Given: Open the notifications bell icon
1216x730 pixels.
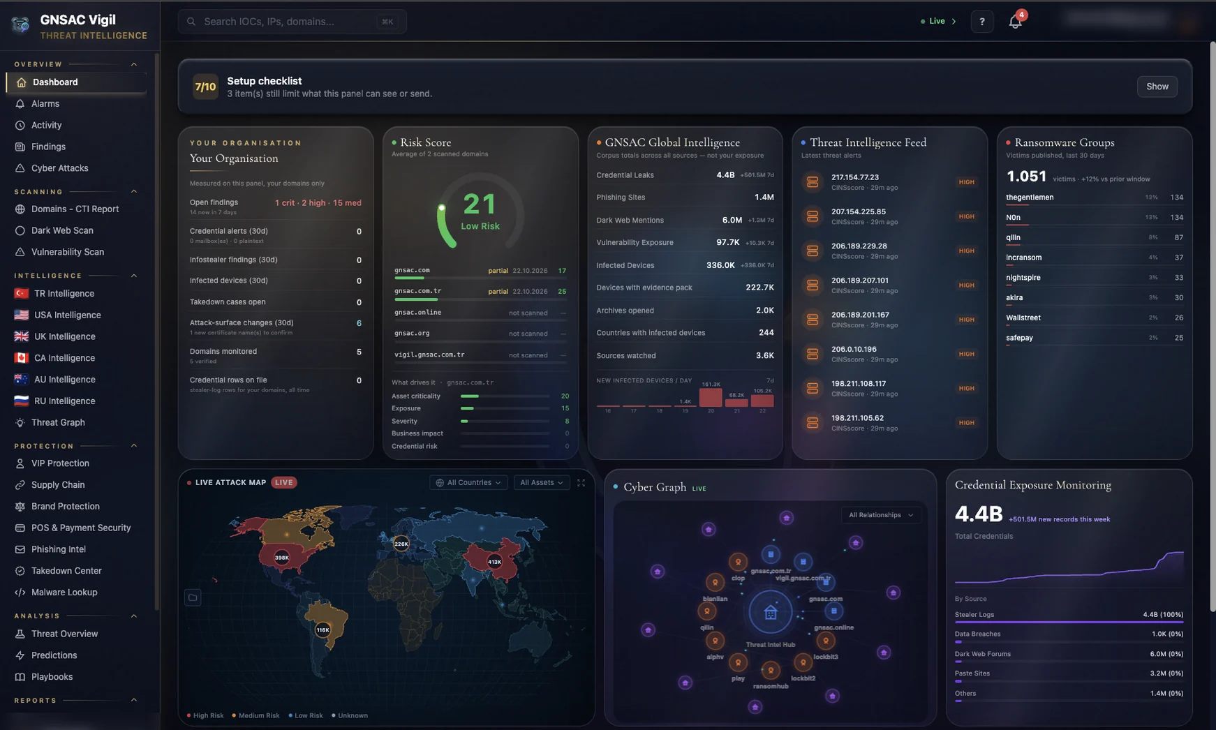Looking at the screenshot, I should (x=1015, y=22).
